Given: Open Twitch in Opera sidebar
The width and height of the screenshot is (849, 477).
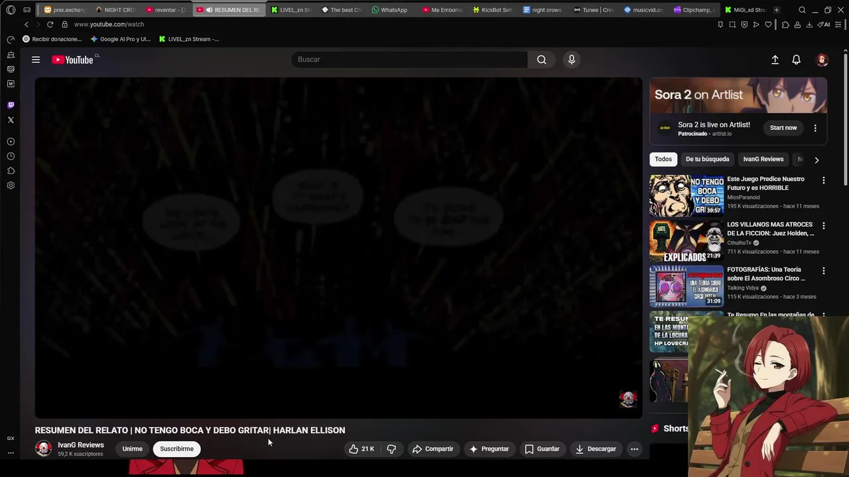Looking at the screenshot, I should coord(11,105).
